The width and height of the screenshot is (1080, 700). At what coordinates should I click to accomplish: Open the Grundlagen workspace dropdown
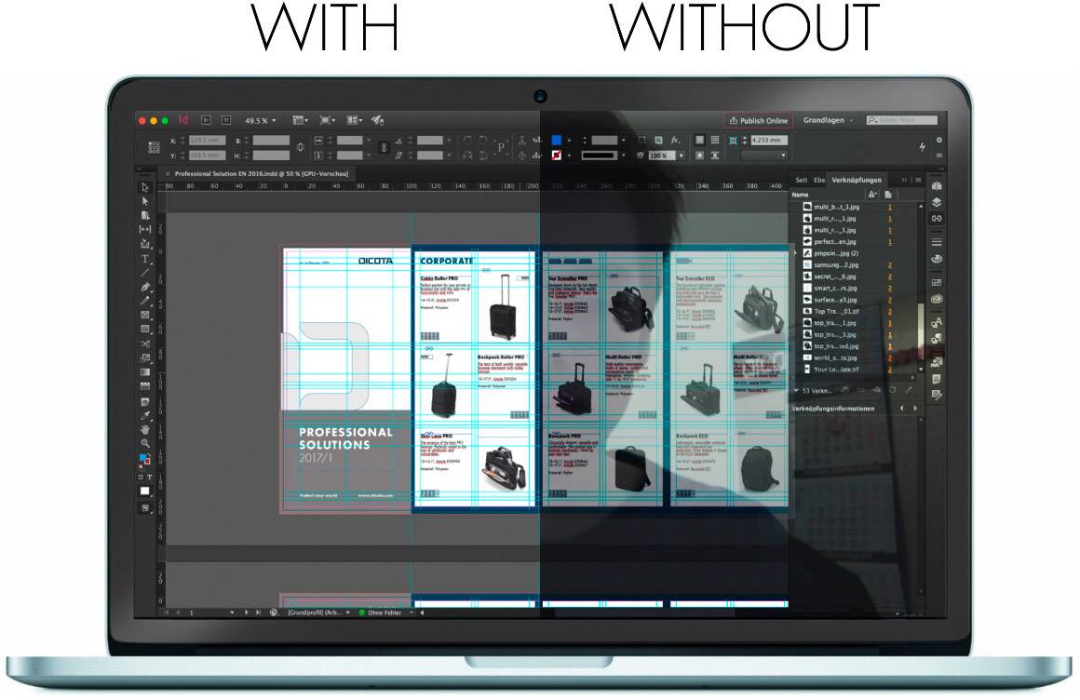coord(828,120)
